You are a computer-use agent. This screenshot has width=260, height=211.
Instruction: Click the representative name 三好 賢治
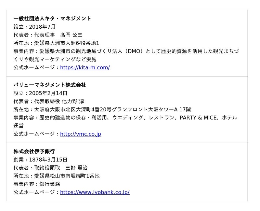(76, 168)
